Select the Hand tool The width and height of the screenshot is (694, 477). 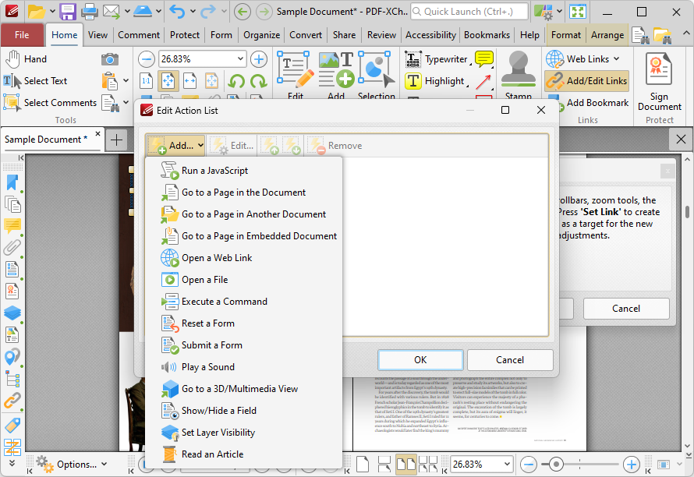pyautogui.click(x=26, y=59)
